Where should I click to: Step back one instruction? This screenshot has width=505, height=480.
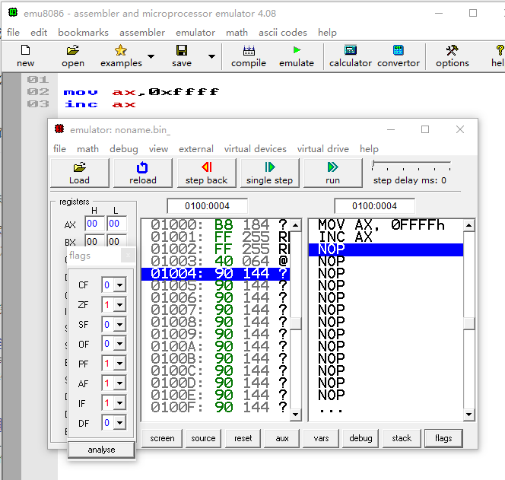click(x=206, y=173)
